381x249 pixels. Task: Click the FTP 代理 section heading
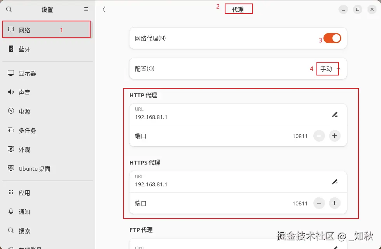click(x=141, y=230)
